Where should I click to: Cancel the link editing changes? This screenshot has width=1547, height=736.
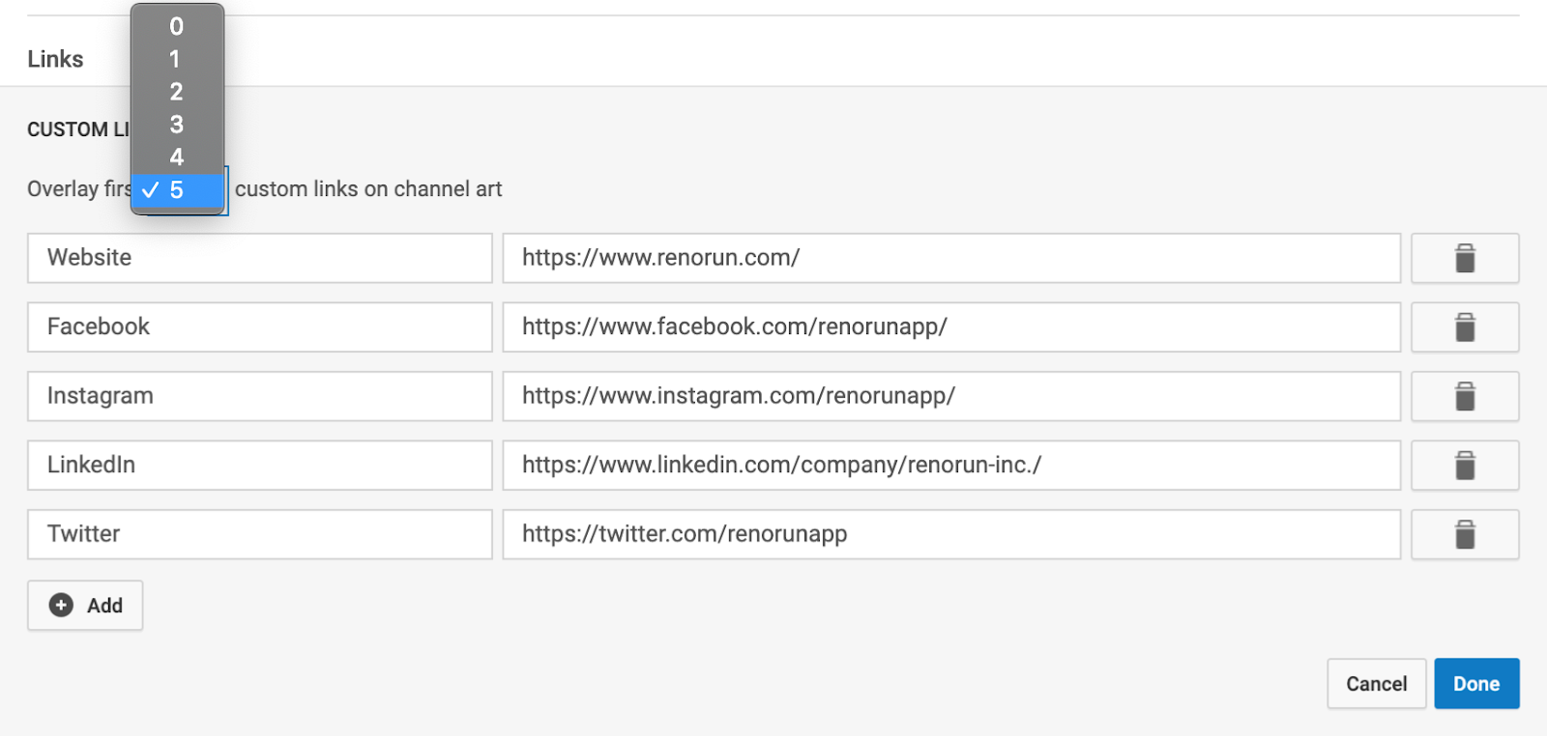[x=1375, y=683]
